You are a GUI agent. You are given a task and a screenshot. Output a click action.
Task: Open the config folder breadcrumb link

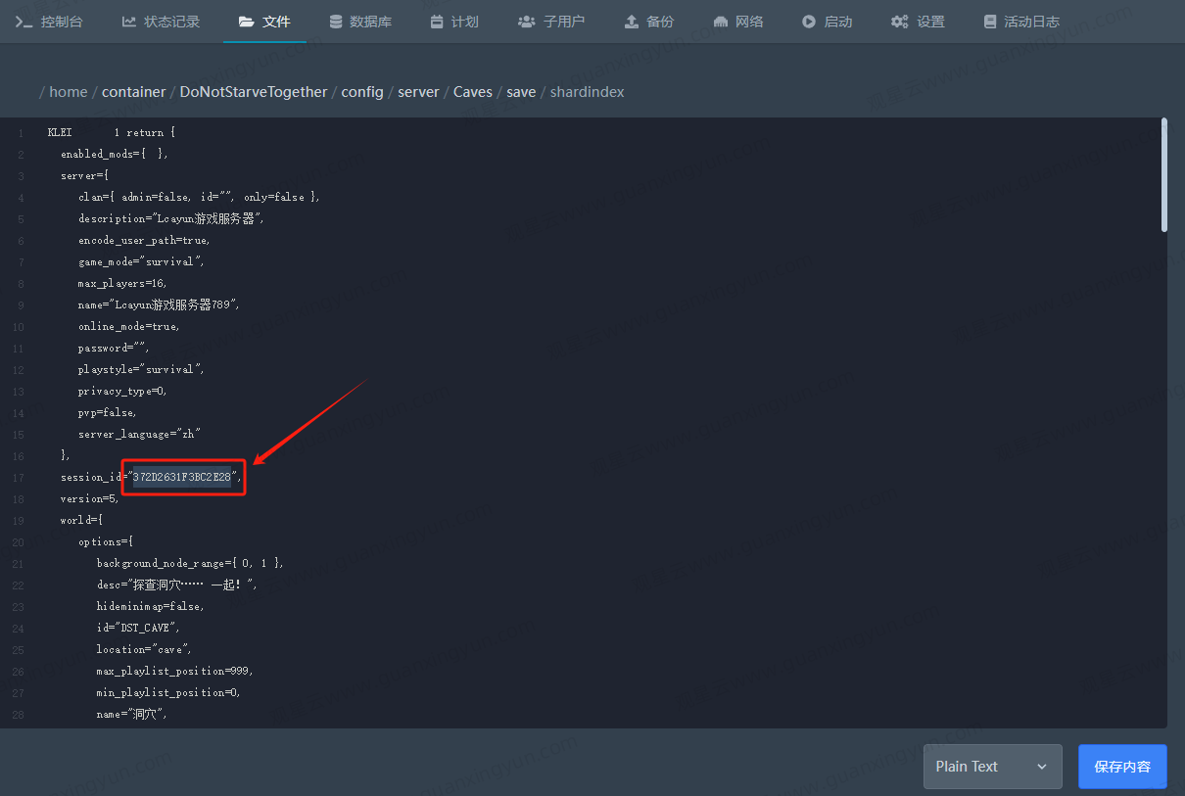point(362,92)
